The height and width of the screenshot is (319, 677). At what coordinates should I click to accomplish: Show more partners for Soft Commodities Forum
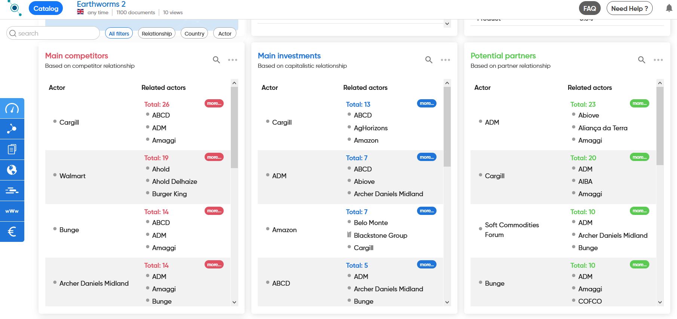640,211
